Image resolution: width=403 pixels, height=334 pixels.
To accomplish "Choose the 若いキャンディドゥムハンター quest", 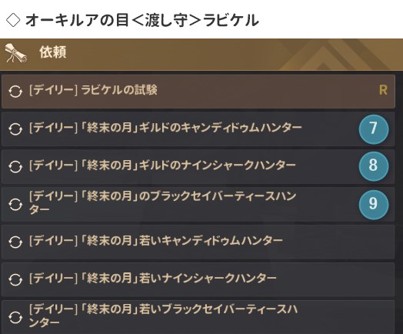I will pos(198,242).
